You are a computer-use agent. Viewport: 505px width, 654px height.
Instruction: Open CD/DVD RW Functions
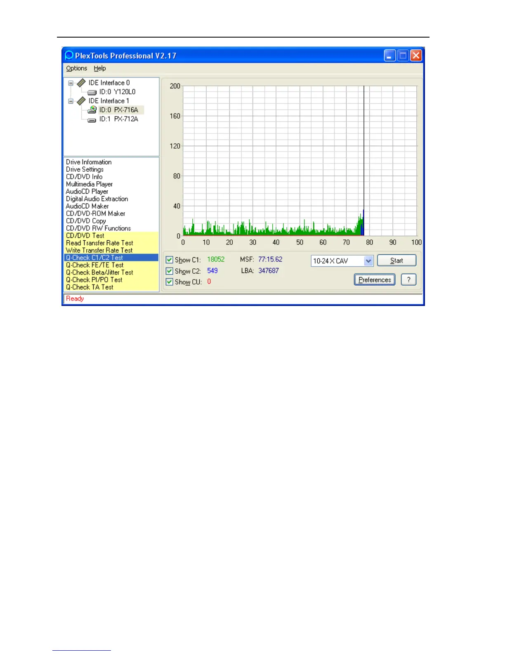click(98, 228)
